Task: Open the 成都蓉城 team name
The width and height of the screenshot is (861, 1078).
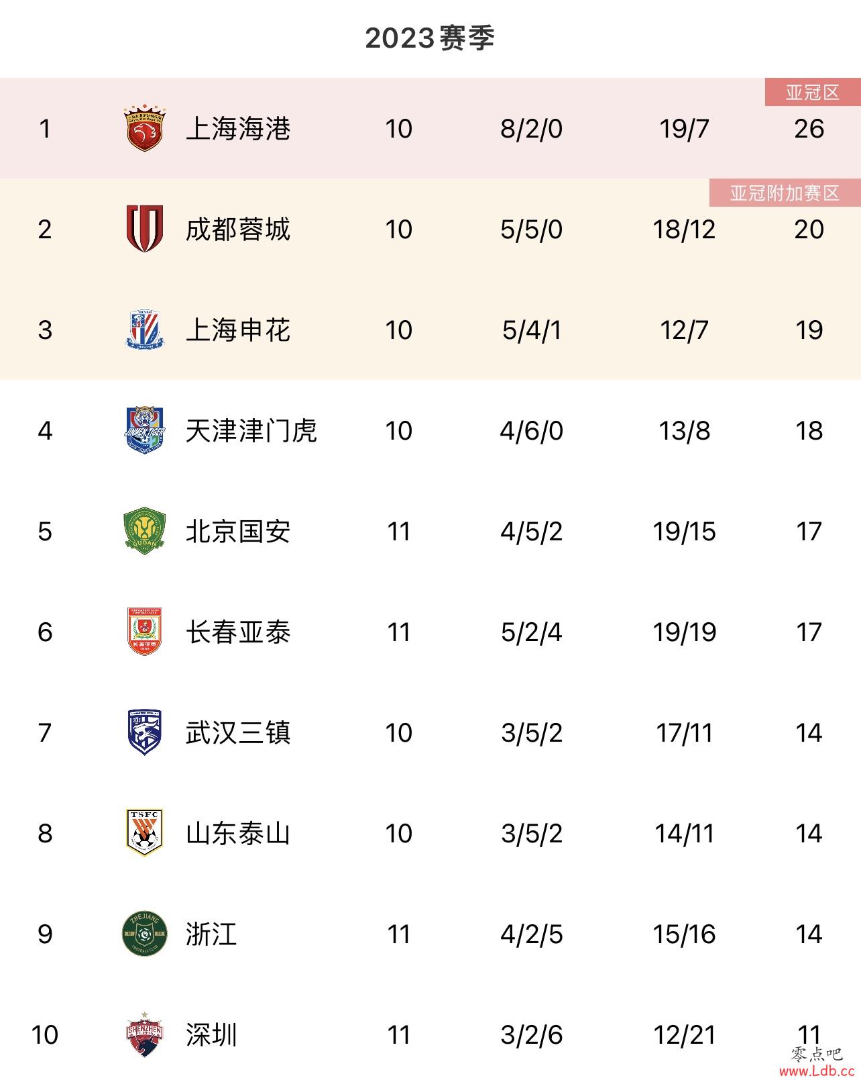Action: (x=238, y=229)
